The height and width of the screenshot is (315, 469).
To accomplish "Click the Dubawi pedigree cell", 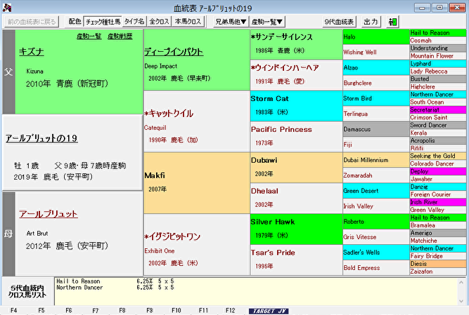I will coord(296,168).
